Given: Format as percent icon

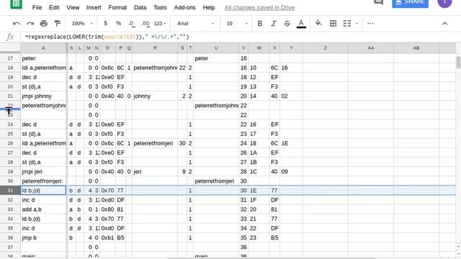Looking at the screenshot, I should pos(118,24).
